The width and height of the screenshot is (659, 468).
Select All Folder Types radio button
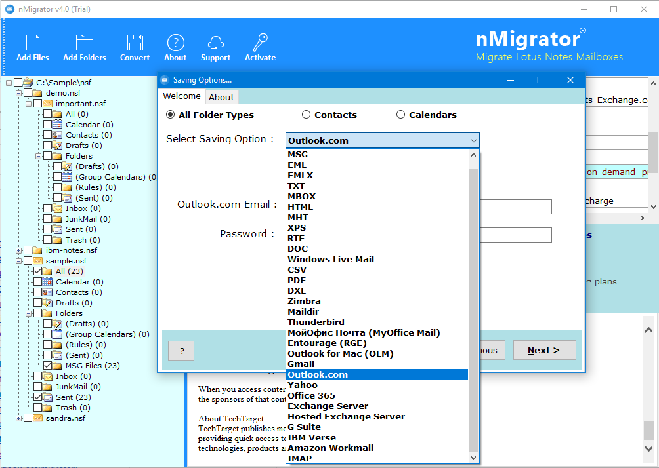click(x=170, y=115)
